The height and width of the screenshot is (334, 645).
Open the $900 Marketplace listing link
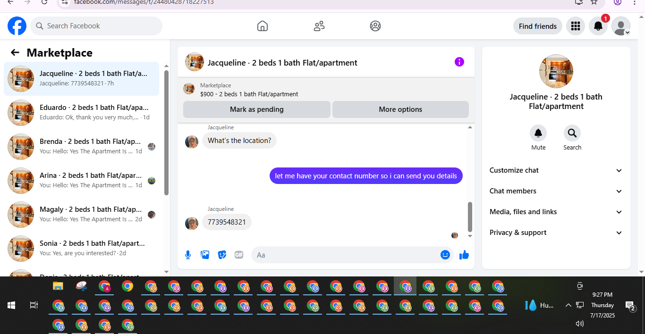249,94
